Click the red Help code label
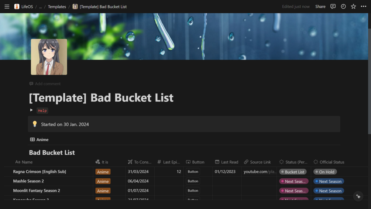371x209 pixels. pyautogui.click(x=42, y=111)
